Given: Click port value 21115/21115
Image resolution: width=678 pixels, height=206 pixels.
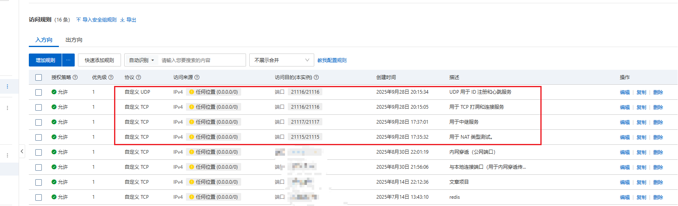Looking at the screenshot, I should pos(305,137).
